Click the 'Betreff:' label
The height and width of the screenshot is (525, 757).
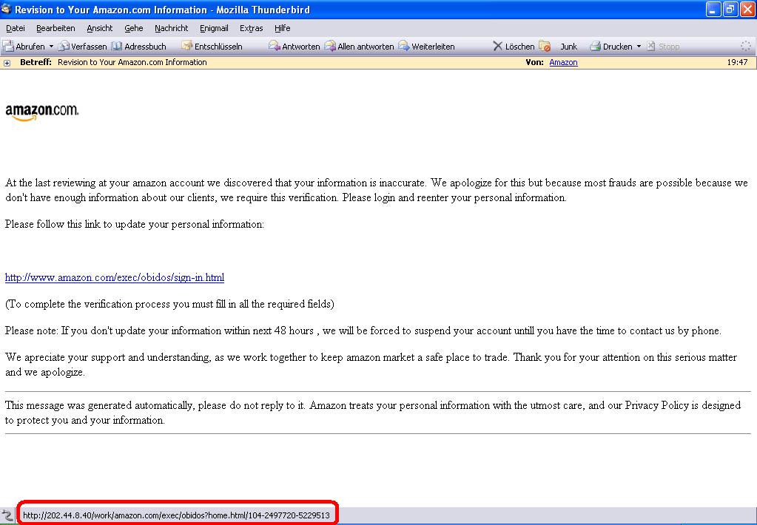36,62
